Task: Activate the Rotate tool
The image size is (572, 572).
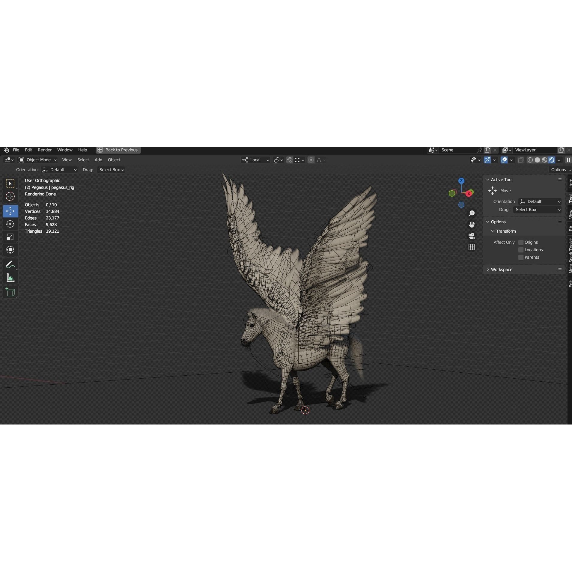Action: click(11, 224)
